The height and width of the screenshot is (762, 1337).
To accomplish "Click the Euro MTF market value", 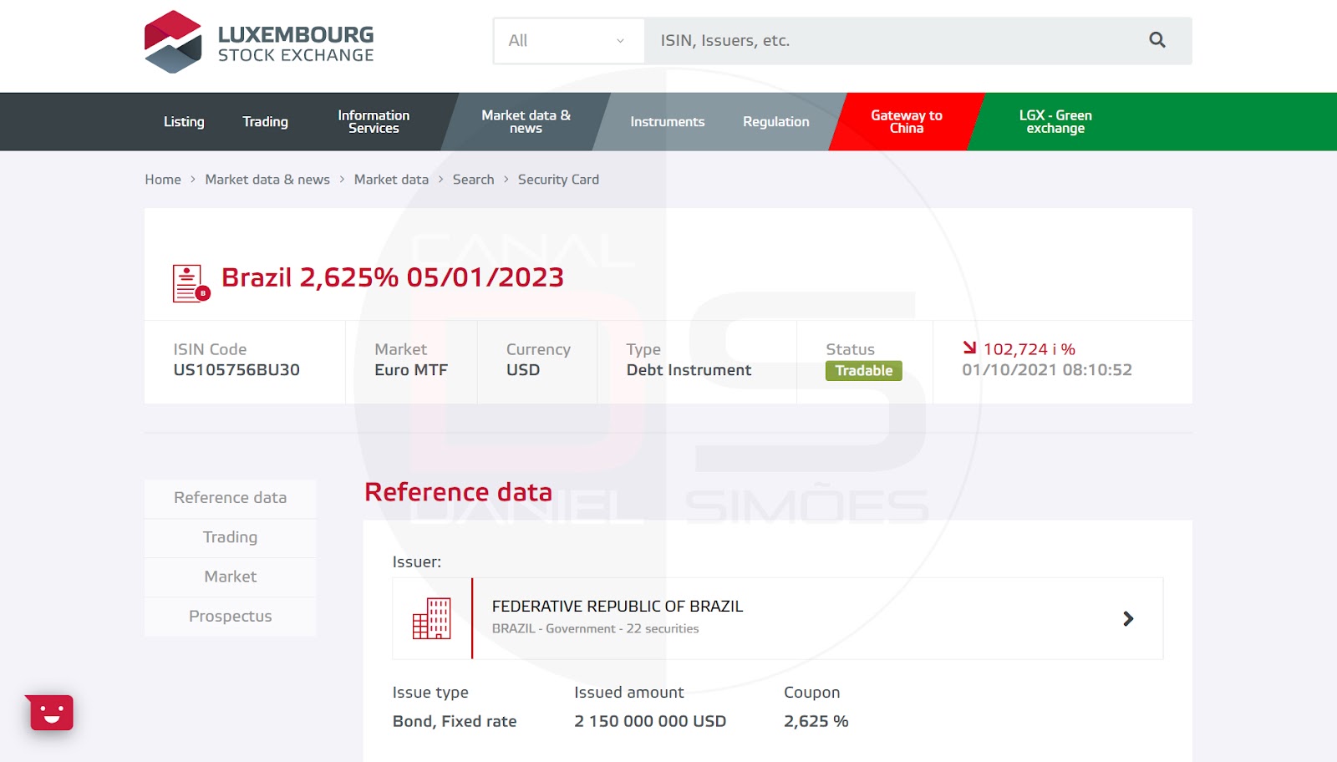I will [x=411, y=370].
